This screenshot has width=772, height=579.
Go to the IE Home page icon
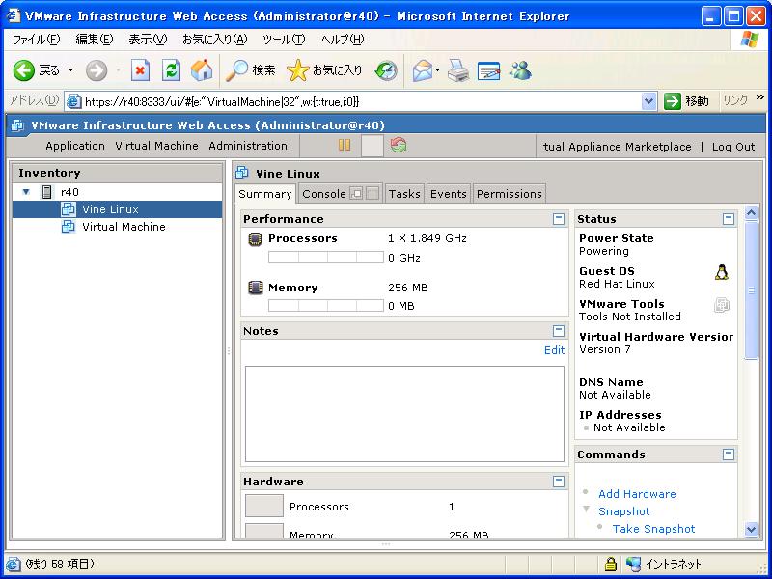(x=202, y=70)
